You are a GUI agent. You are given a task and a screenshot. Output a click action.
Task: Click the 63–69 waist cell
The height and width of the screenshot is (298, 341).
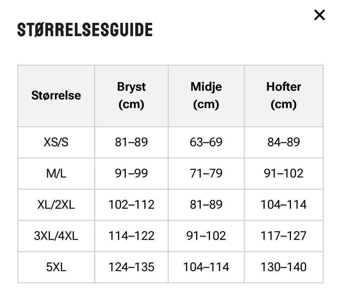[x=206, y=142]
